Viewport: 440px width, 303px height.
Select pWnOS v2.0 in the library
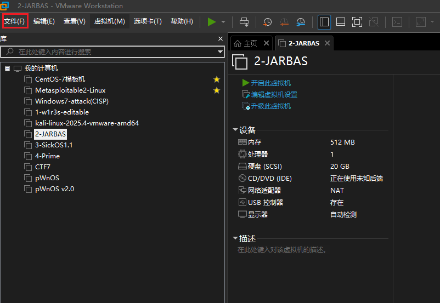[55, 189]
